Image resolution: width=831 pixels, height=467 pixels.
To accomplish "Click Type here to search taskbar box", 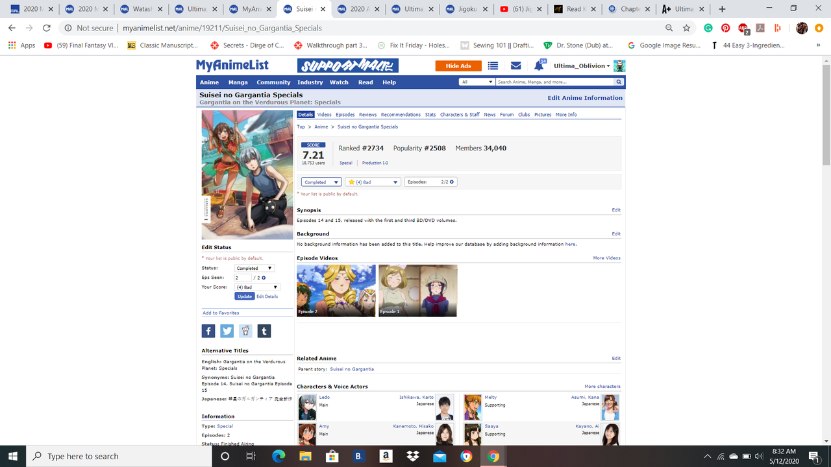I will click(x=119, y=456).
